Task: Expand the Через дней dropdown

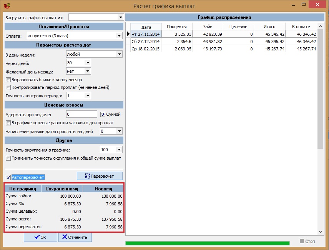Action: tap(88, 63)
